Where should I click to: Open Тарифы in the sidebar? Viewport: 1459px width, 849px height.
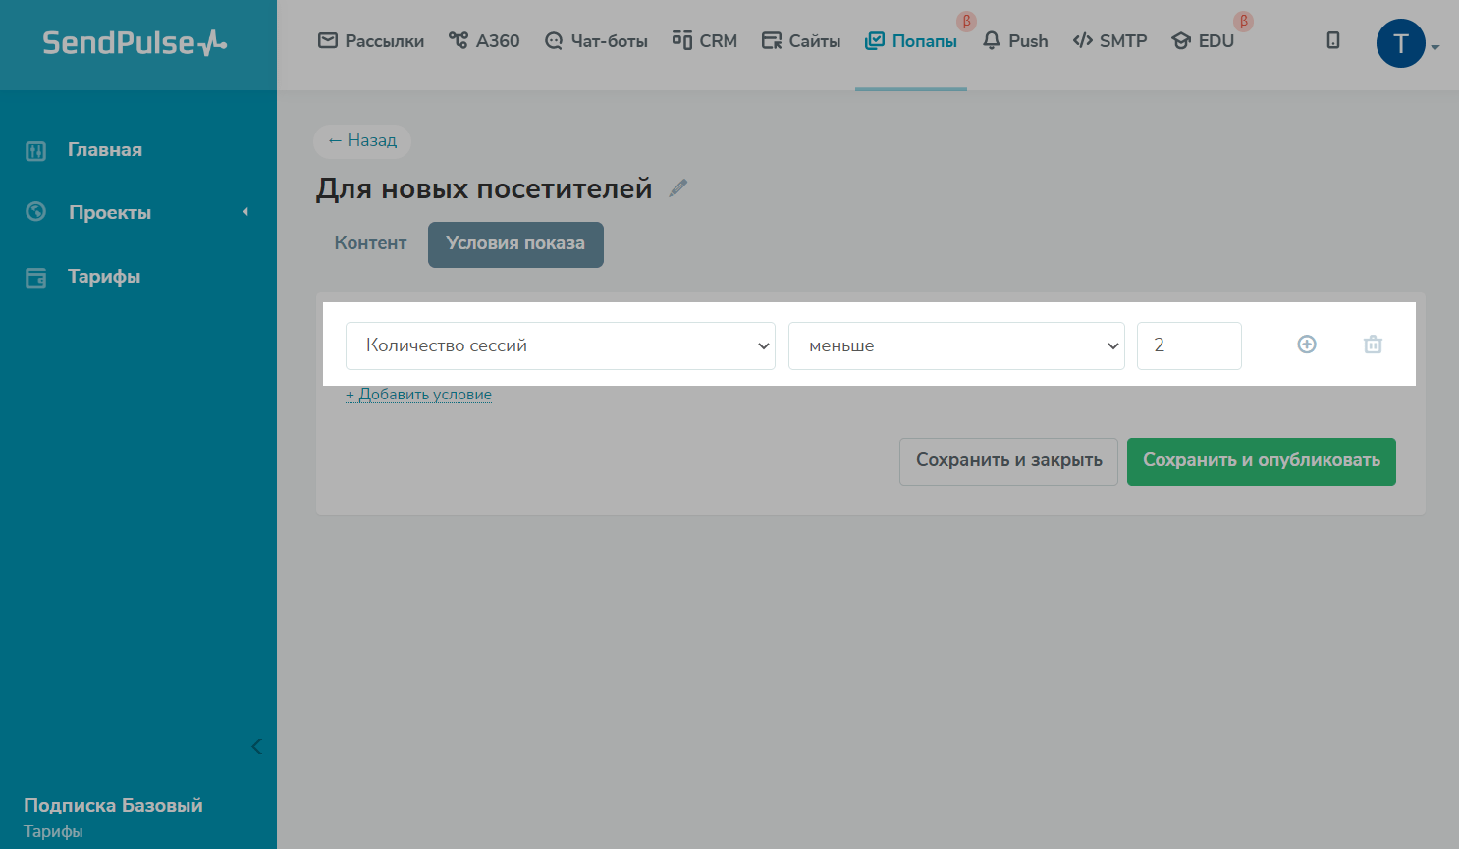(103, 277)
